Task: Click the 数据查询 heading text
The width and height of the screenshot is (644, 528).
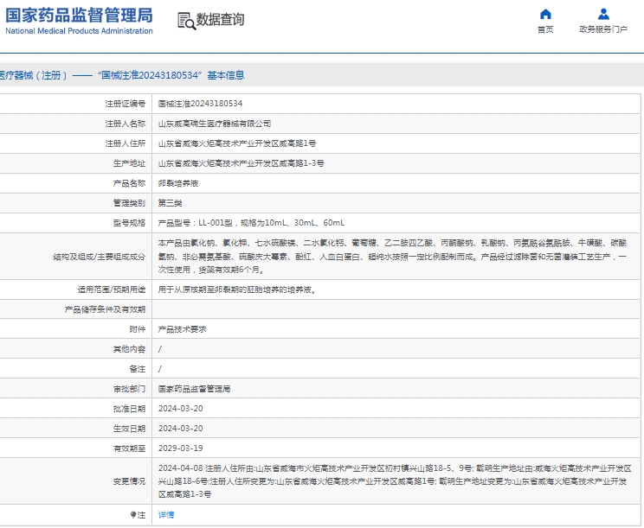Action: (220, 20)
